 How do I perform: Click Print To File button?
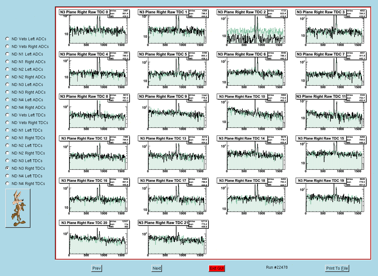click(337, 268)
